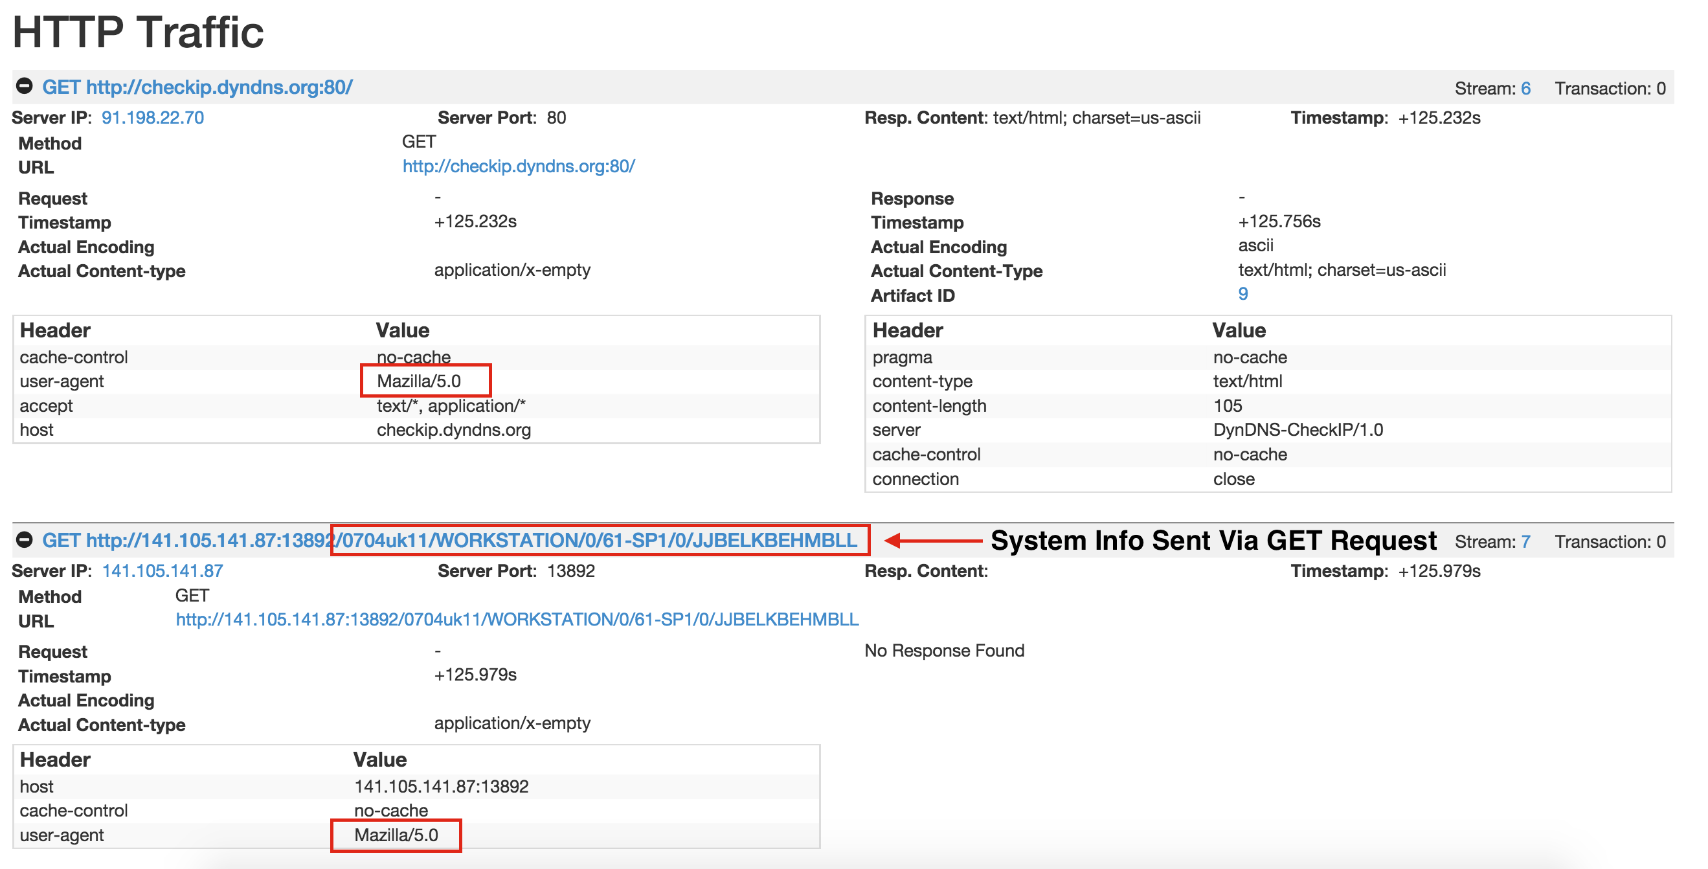Select the highlighted Mazilla/5.0 value in first request
Screen dimensions: 1708x869
point(418,381)
